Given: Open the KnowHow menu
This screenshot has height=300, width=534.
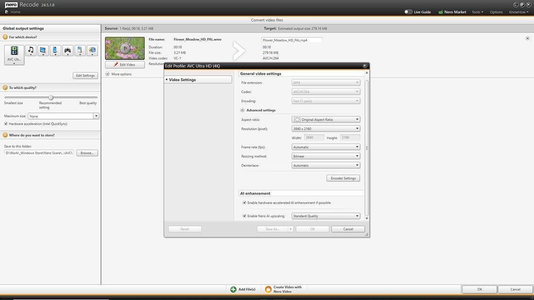Looking at the screenshot, I should coord(518,12).
